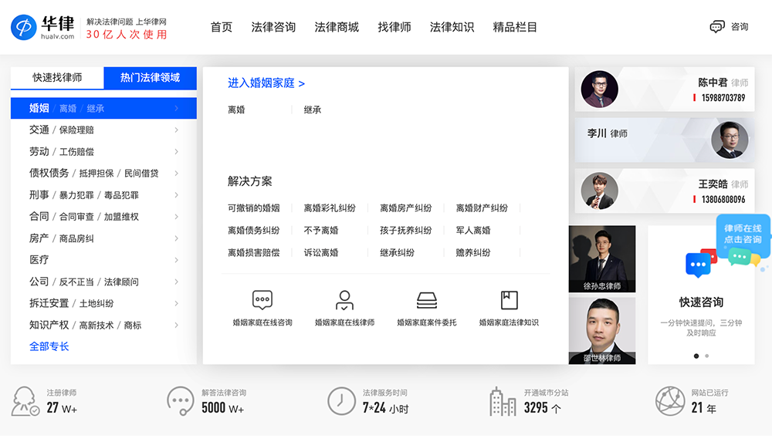Click the 开通城市分站 buildings icon

click(503, 400)
